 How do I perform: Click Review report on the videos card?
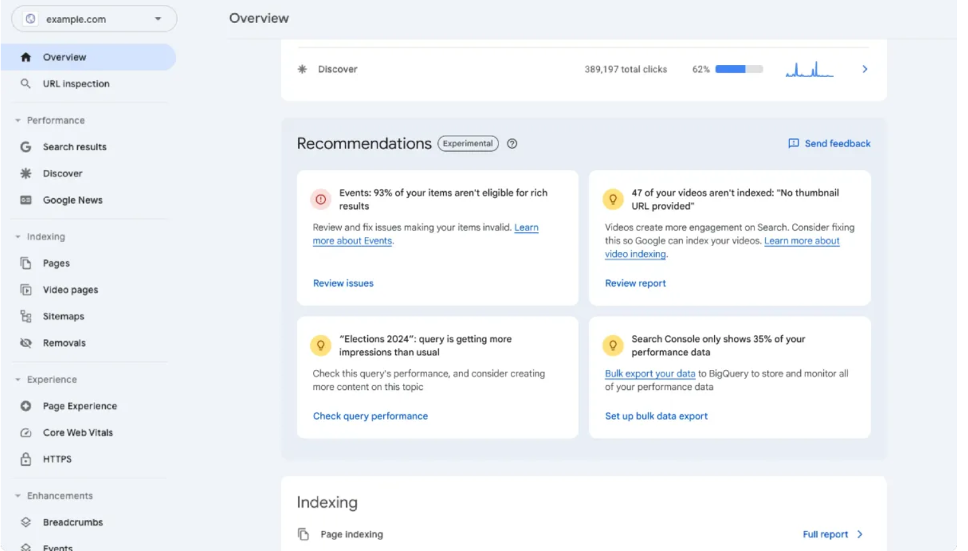click(635, 283)
